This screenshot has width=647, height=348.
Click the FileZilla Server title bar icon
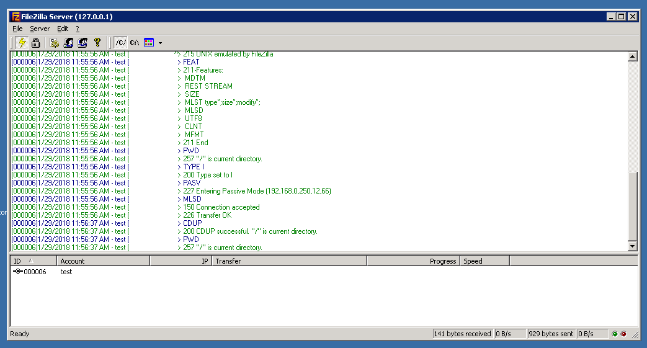click(x=16, y=17)
